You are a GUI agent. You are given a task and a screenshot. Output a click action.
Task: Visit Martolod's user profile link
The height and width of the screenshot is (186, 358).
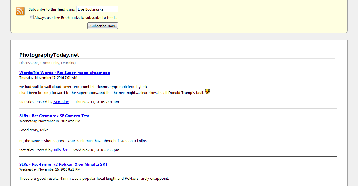pyautogui.click(x=61, y=102)
